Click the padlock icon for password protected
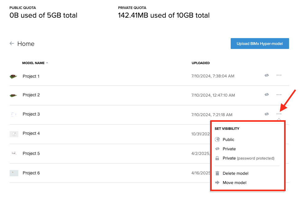 pyautogui.click(x=217, y=158)
